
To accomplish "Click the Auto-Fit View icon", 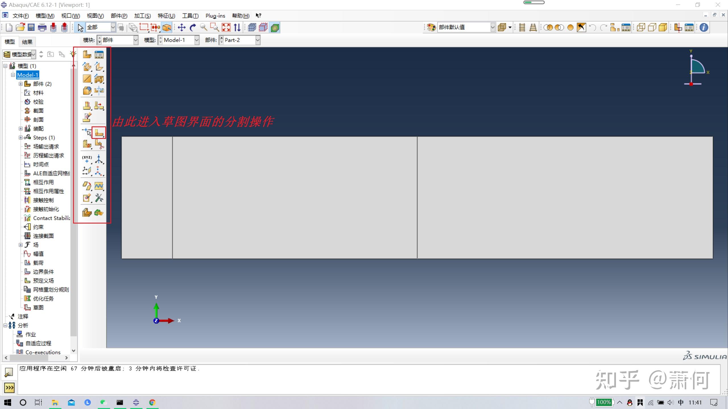I will point(226,28).
